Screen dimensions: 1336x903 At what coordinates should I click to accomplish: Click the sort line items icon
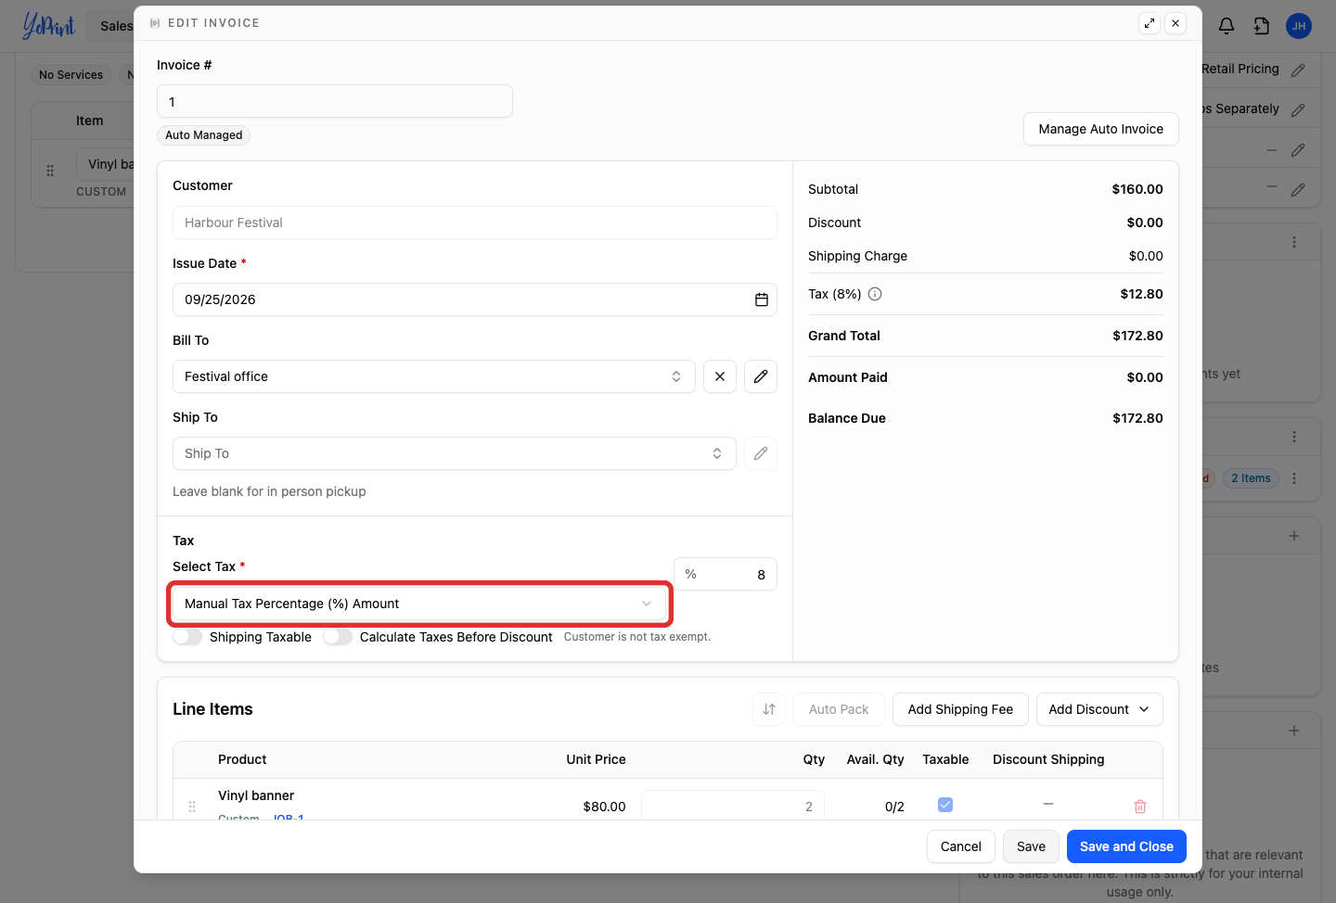tap(769, 709)
